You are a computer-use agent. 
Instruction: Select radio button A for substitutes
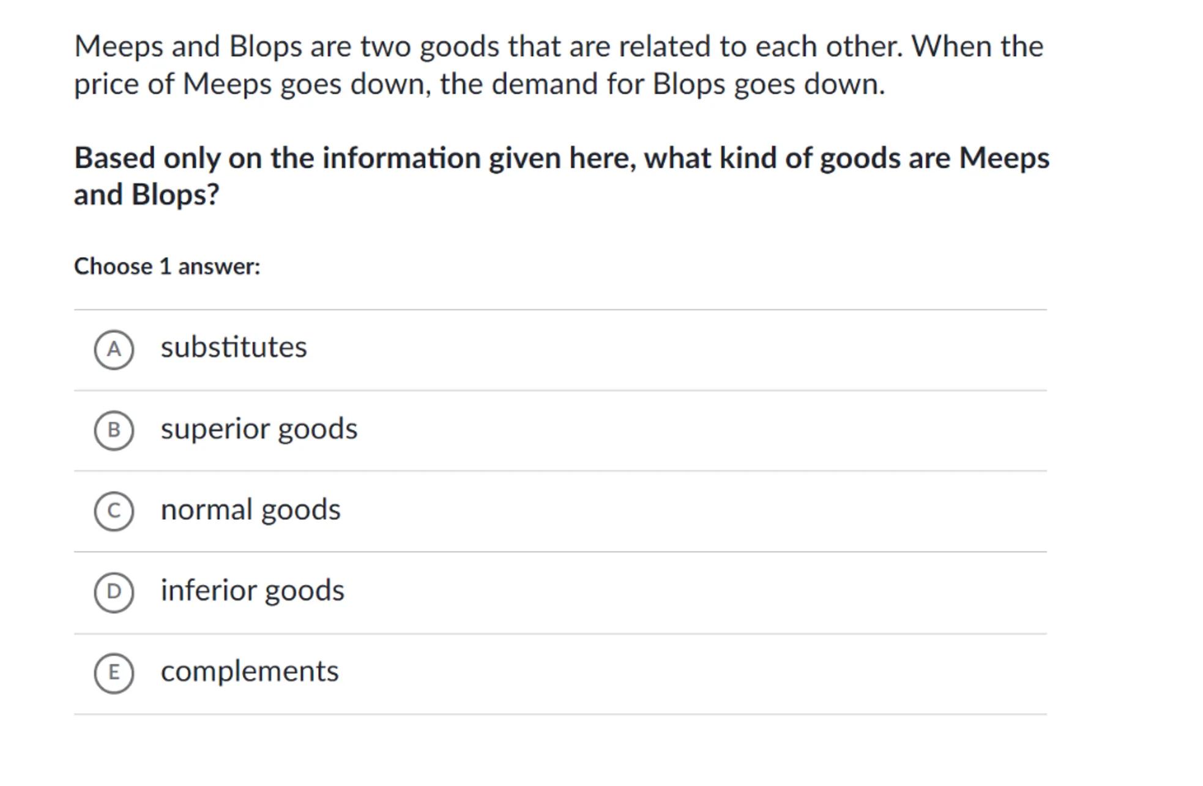(x=114, y=350)
